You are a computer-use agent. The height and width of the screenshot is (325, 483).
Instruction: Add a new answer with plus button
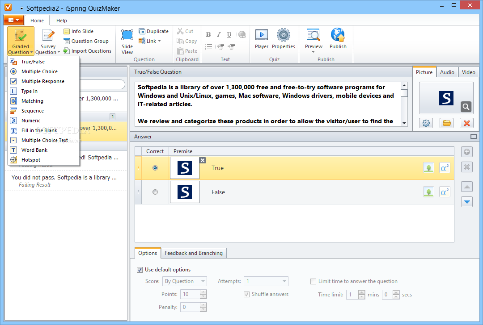coord(466,152)
